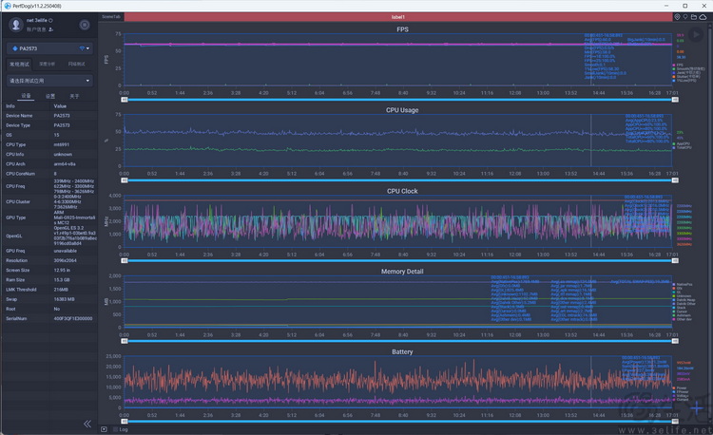Toggle the pink FPS legend entry
Screen dimensions: 713x435
[x=680, y=65]
